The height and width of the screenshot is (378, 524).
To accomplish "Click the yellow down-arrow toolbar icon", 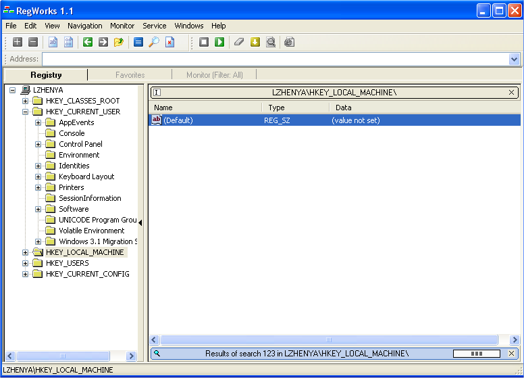I will [x=255, y=42].
